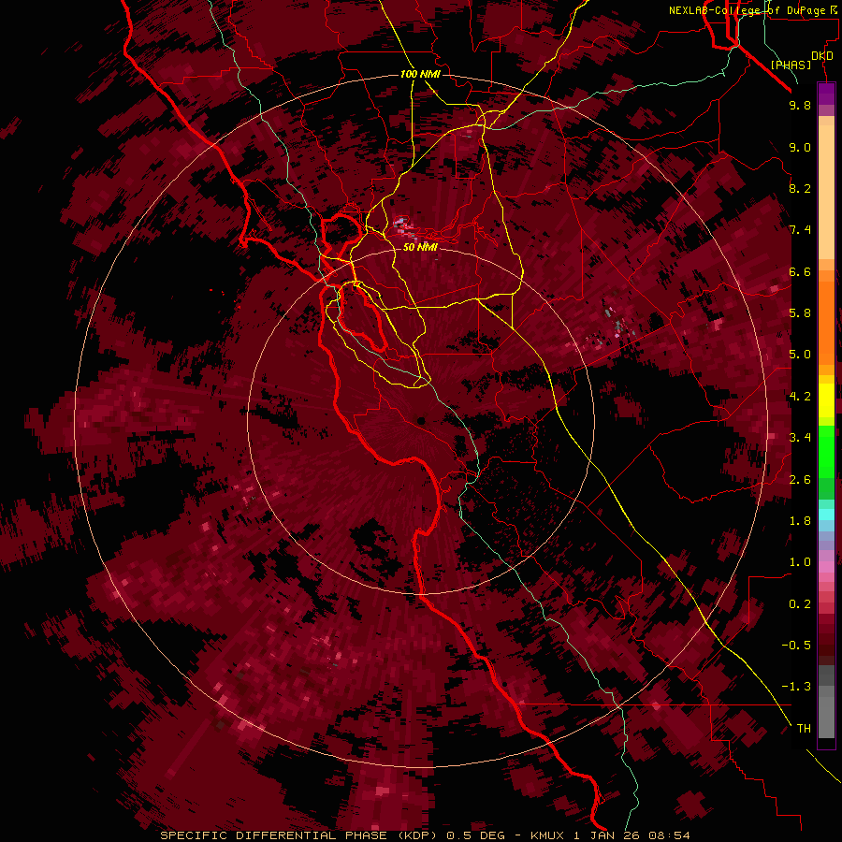Click the pink segment of the color bar
The height and width of the screenshot is (842, 842).
pyautogui.click(x=826, y=567)
